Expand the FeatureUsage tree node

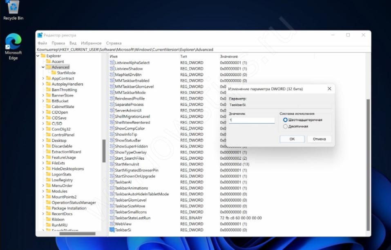tap(43, 157)
